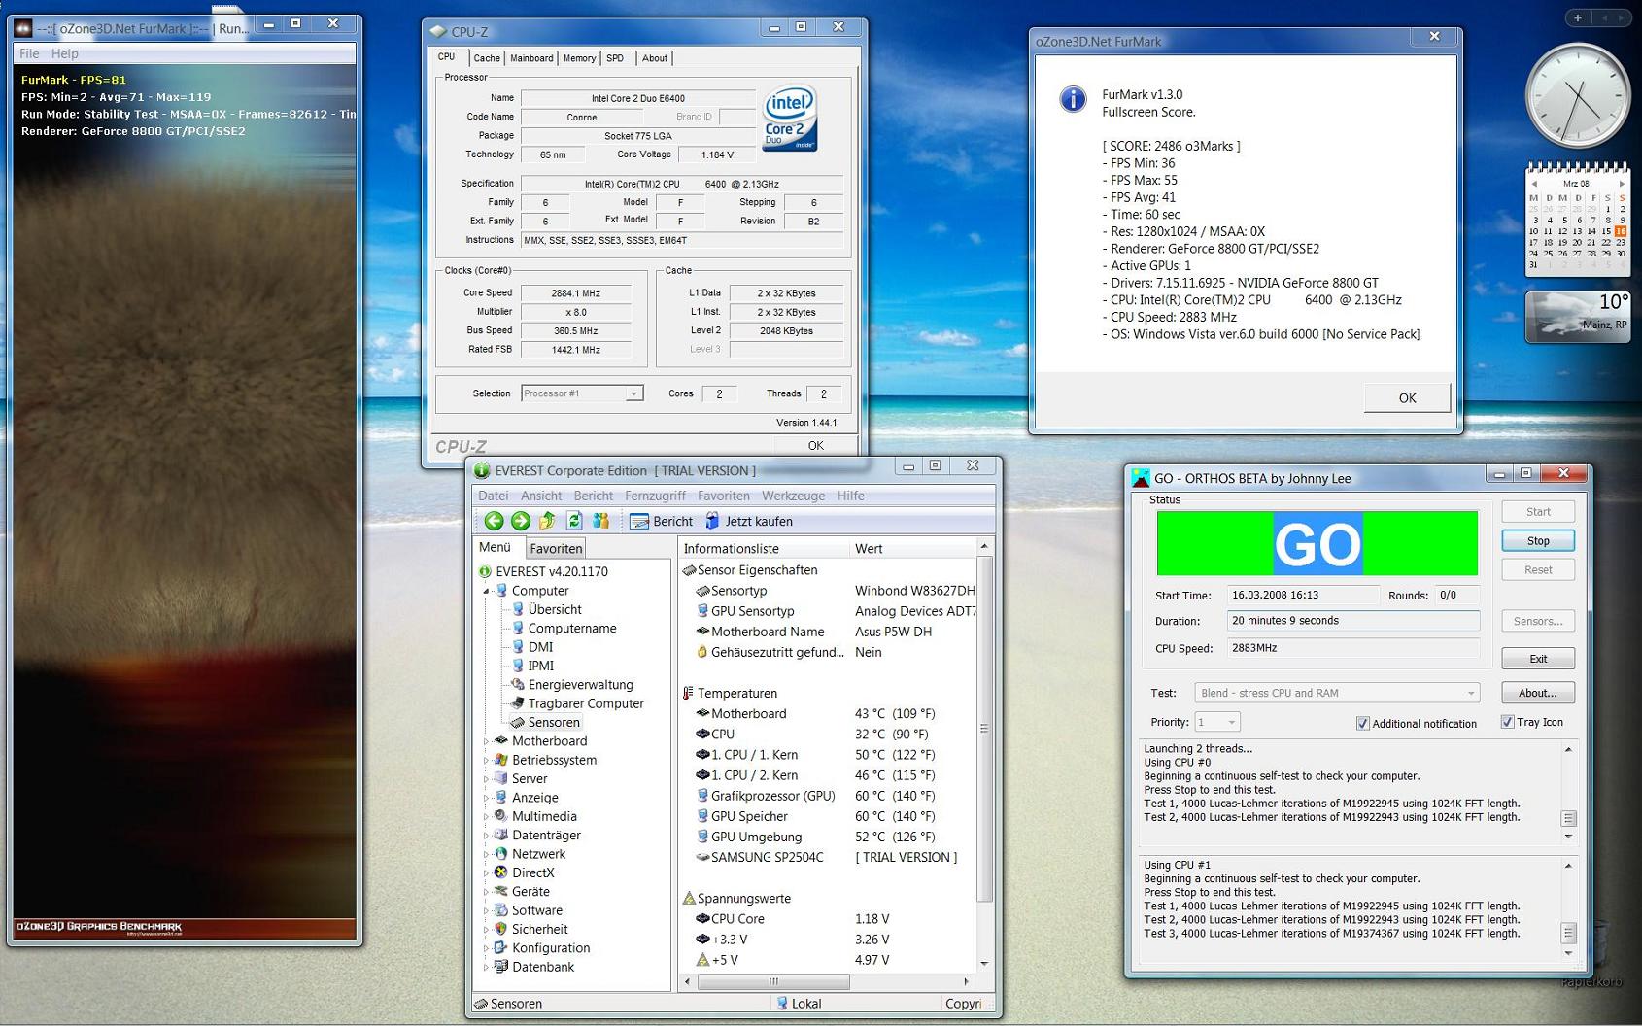Click the Exit button in ORTHOS

(1538, 659)
